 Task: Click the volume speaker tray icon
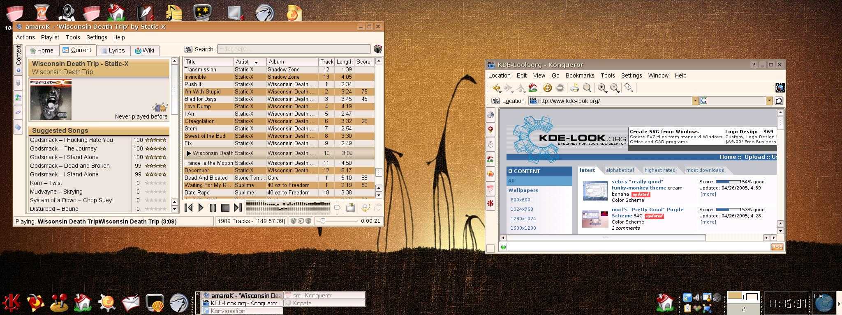coord(696,297)
